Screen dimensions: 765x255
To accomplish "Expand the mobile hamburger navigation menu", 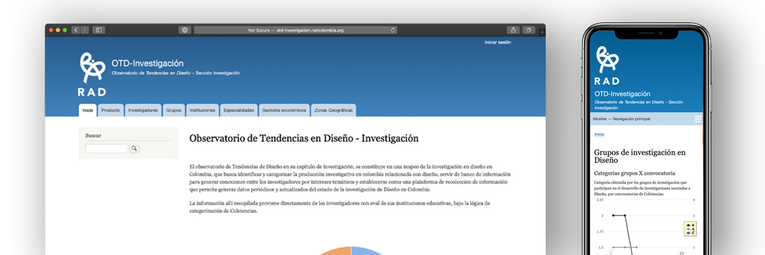I will [698, 119].
